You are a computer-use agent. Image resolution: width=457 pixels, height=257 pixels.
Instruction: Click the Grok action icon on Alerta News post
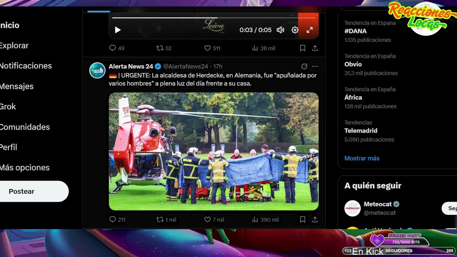tap(304, 66)
